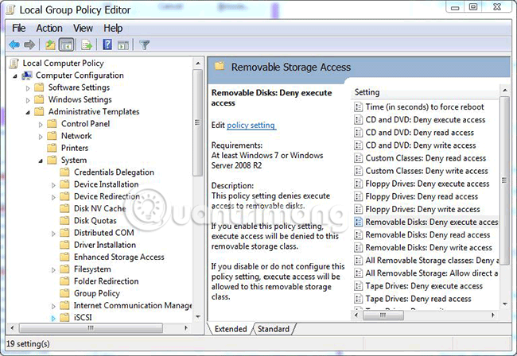This screenshot has height=356, width=517.
Task: Click policy icon beside CD and DVD: Deny execute
Action: tap(358, 119)
